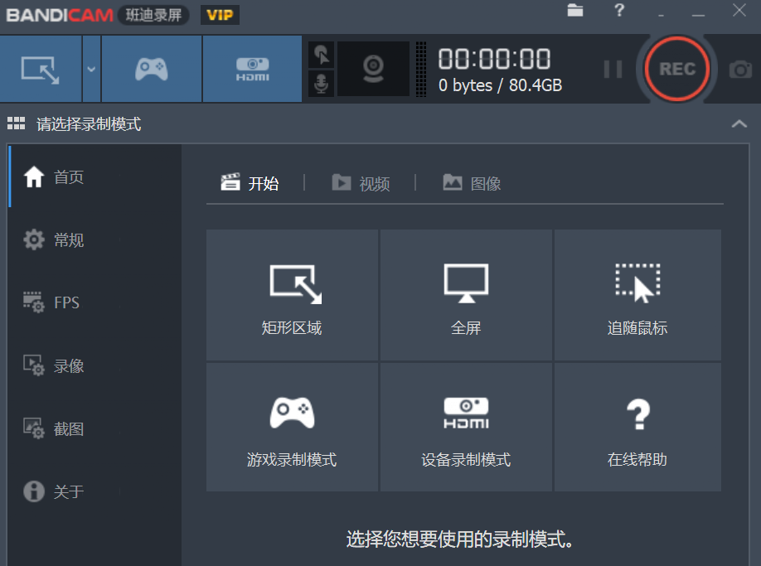
Task: Toggle the microphone recording icon
Action: coord(321,84)
